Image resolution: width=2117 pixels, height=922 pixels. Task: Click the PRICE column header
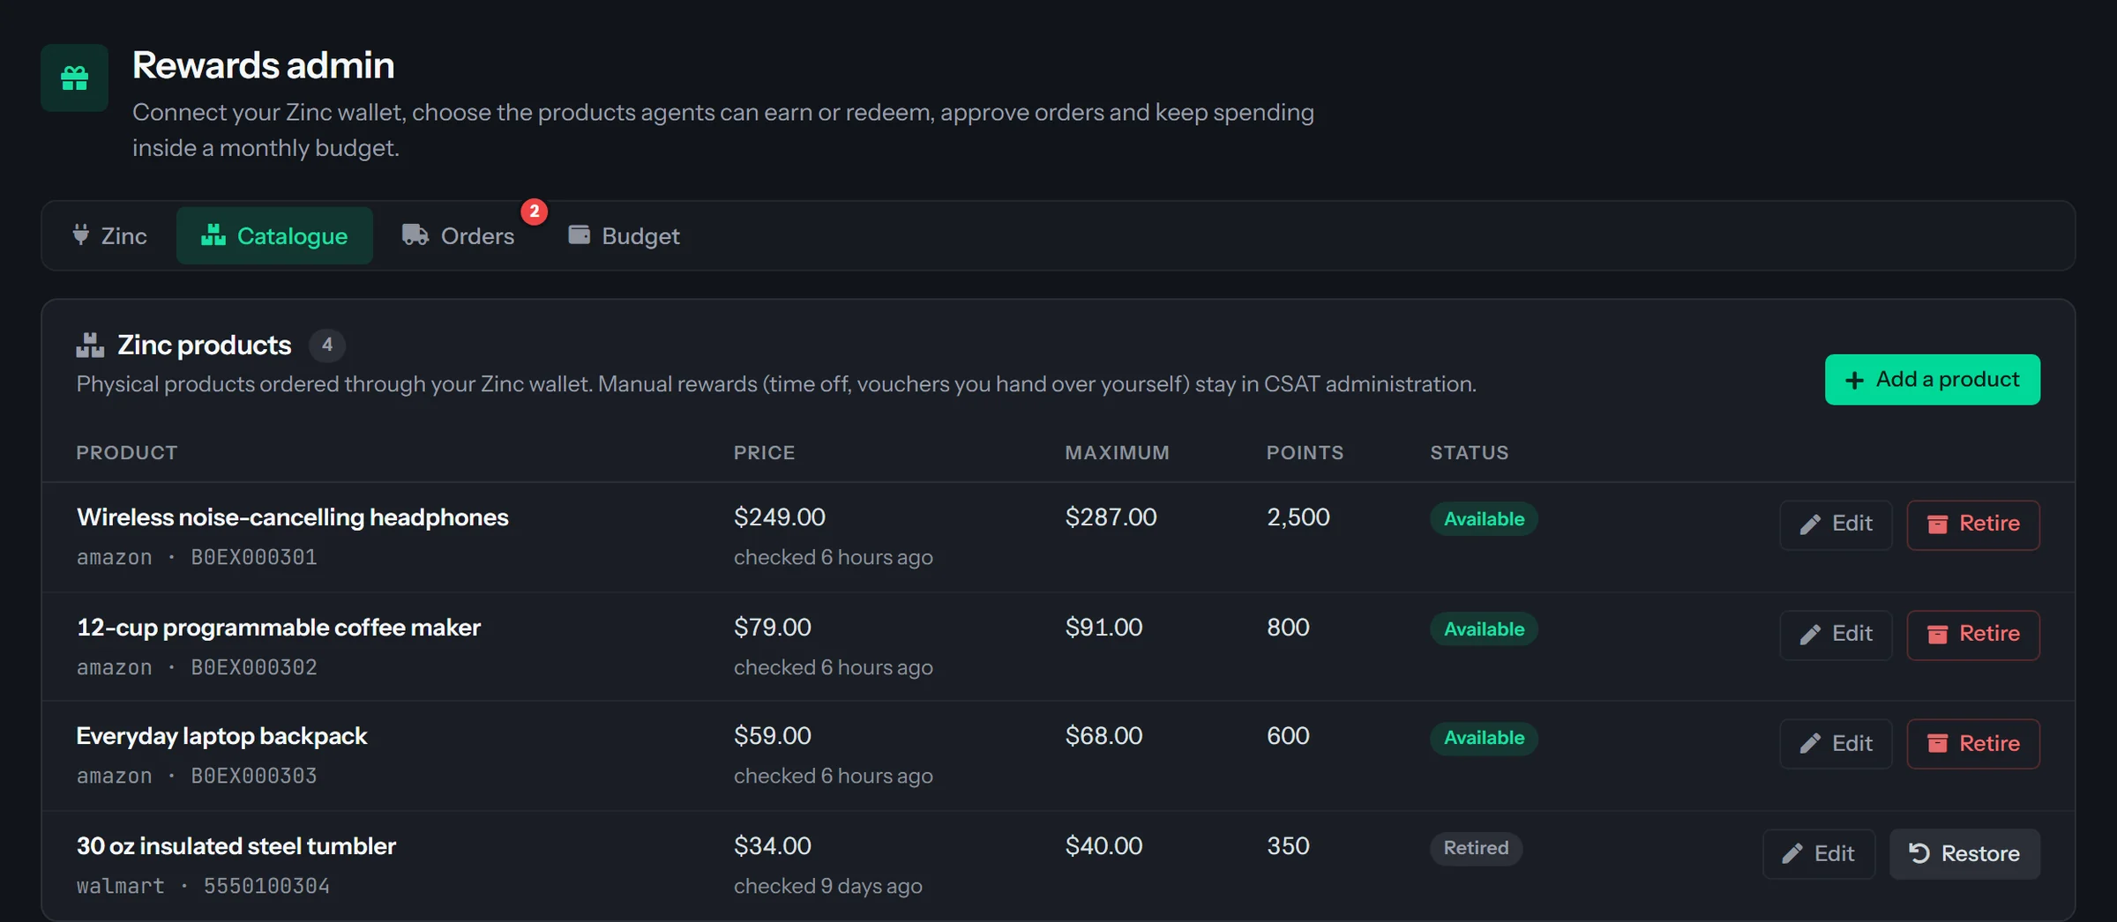[x=765, y=453]
